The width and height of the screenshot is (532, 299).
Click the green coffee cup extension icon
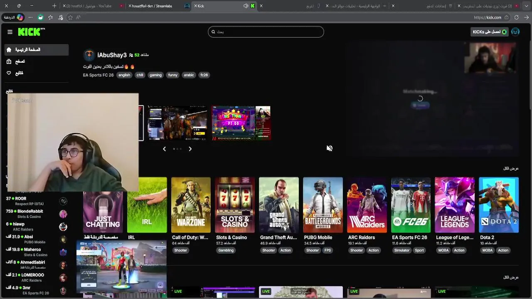tap(40, 17)
